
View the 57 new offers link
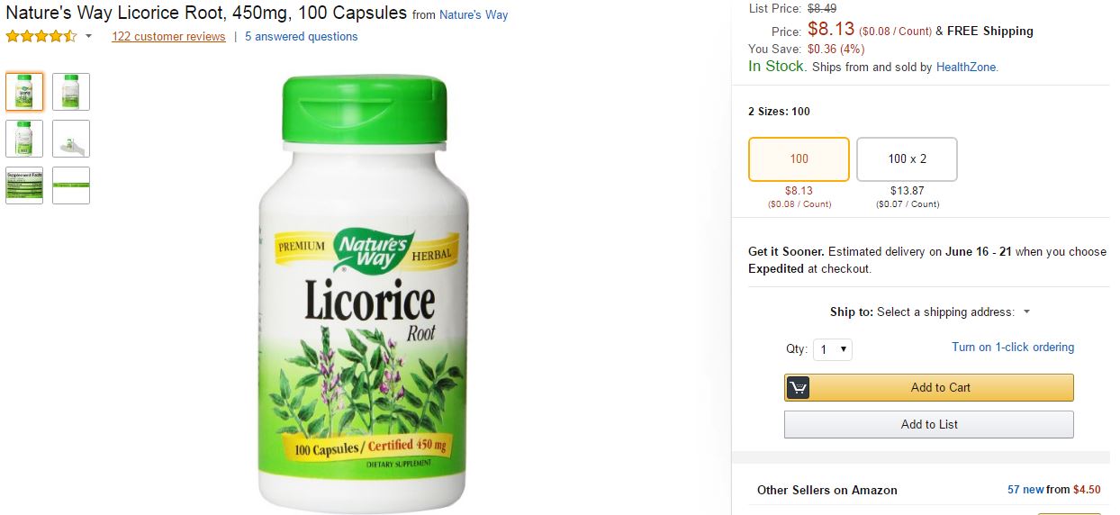coord(1025,490)
